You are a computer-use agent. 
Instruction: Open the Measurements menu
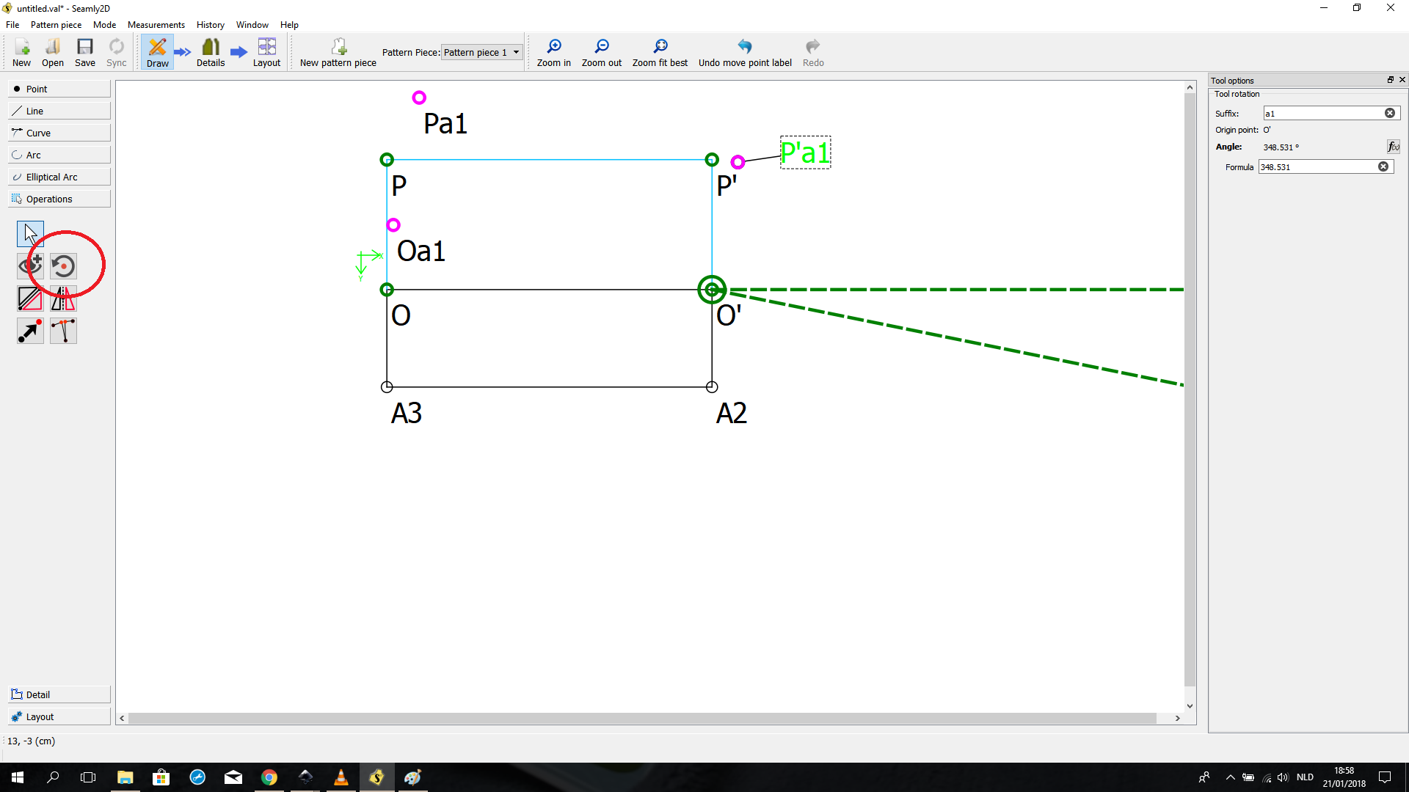pos(156,24)
